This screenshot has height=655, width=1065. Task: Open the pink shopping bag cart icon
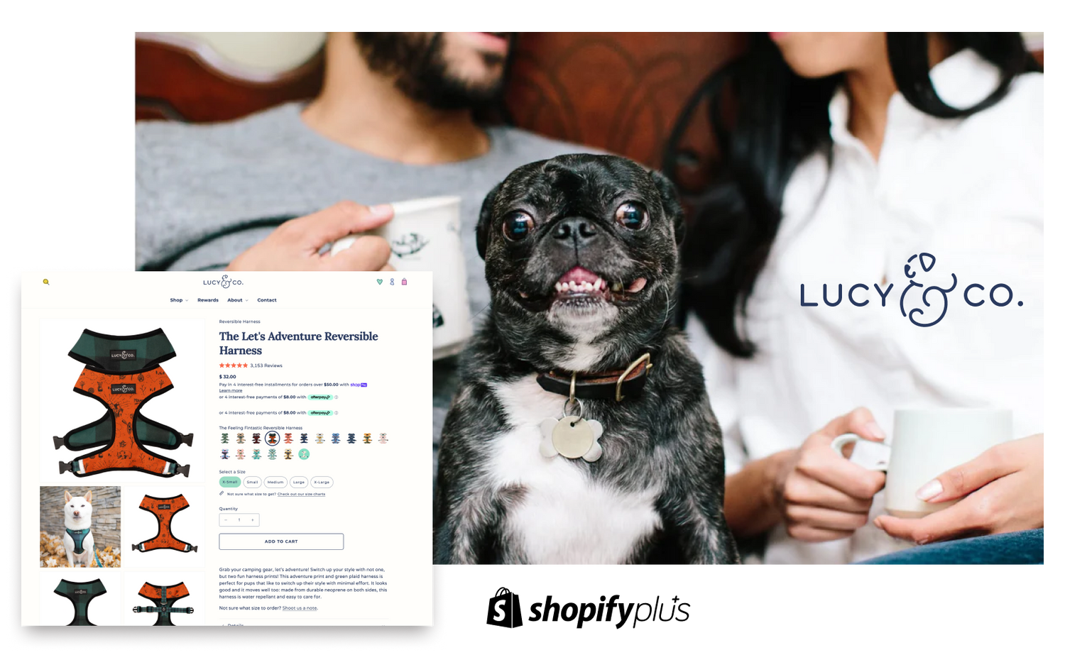404,282
